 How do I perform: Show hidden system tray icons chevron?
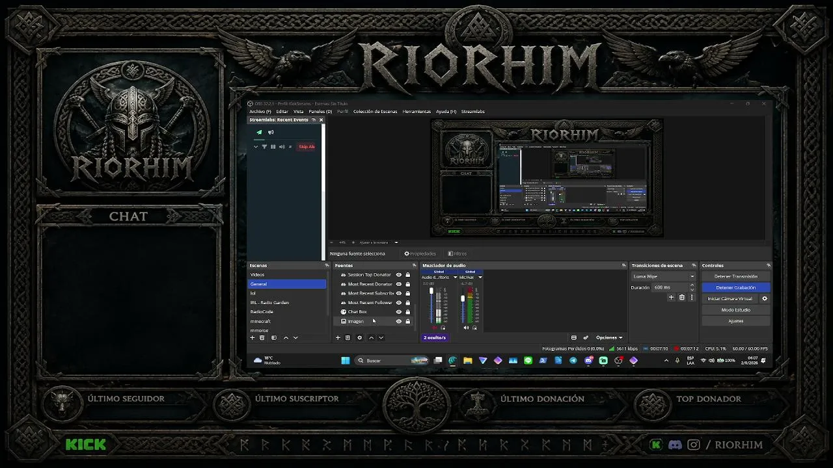coord(666,361)
